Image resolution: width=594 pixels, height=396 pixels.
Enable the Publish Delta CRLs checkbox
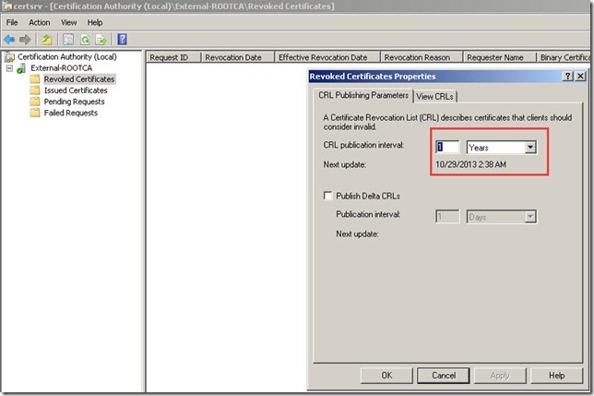click(329, 196)
